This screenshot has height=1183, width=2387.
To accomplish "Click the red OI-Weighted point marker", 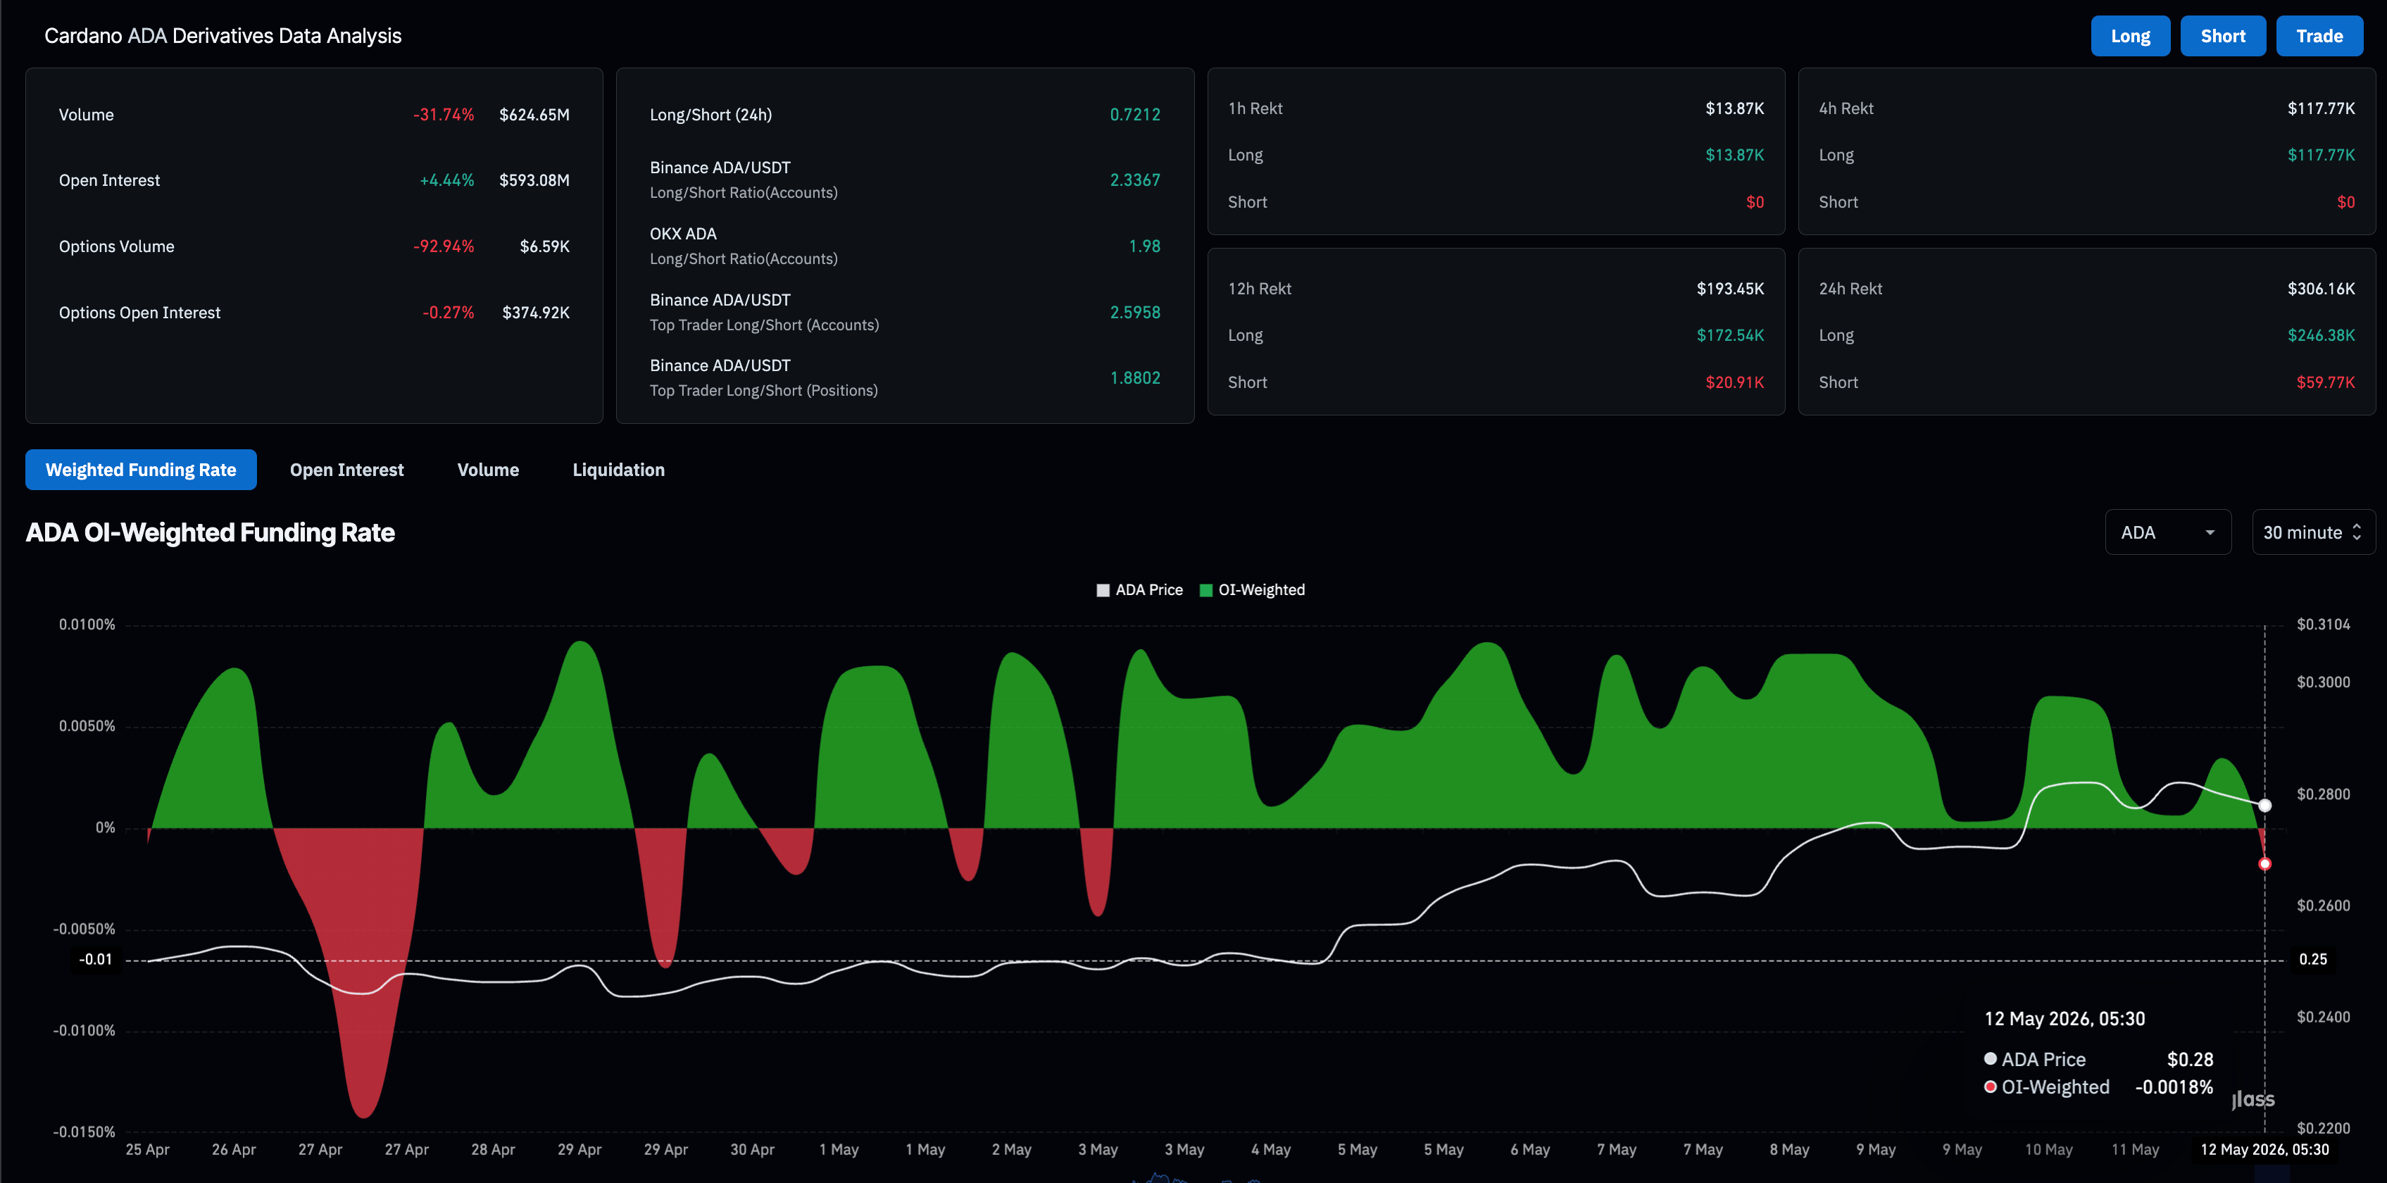I will tap(2264, 863).
